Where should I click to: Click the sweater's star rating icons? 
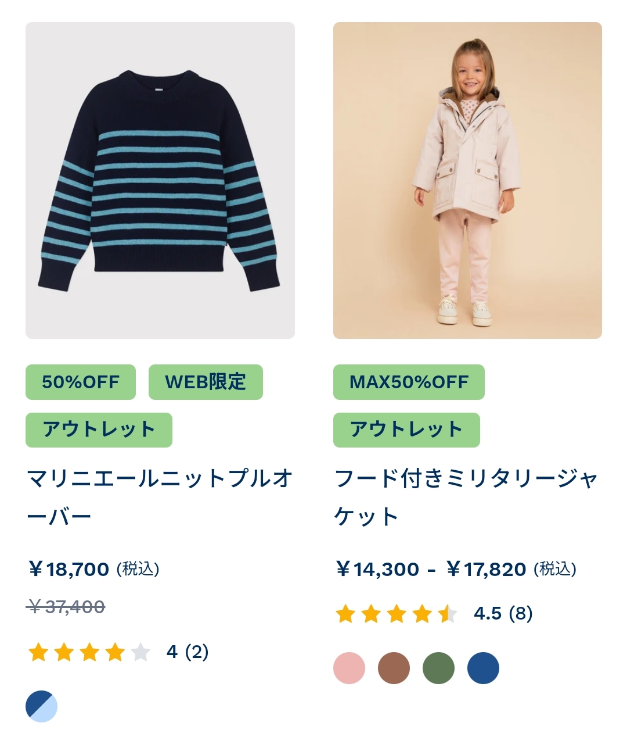pos(89,652)
